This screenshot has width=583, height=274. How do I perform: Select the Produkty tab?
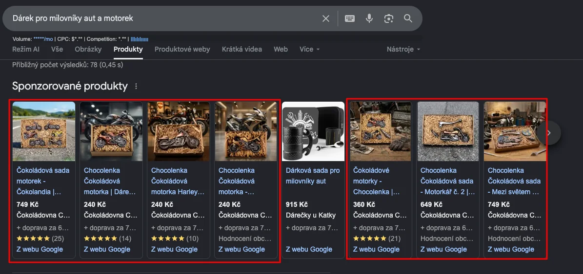(x=128, y=49)
